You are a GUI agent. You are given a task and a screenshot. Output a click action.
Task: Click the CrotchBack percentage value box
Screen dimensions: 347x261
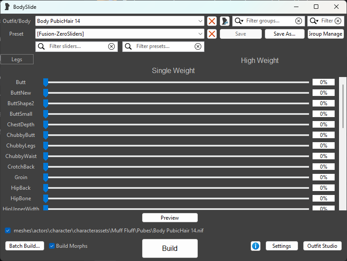pos(324,167)
